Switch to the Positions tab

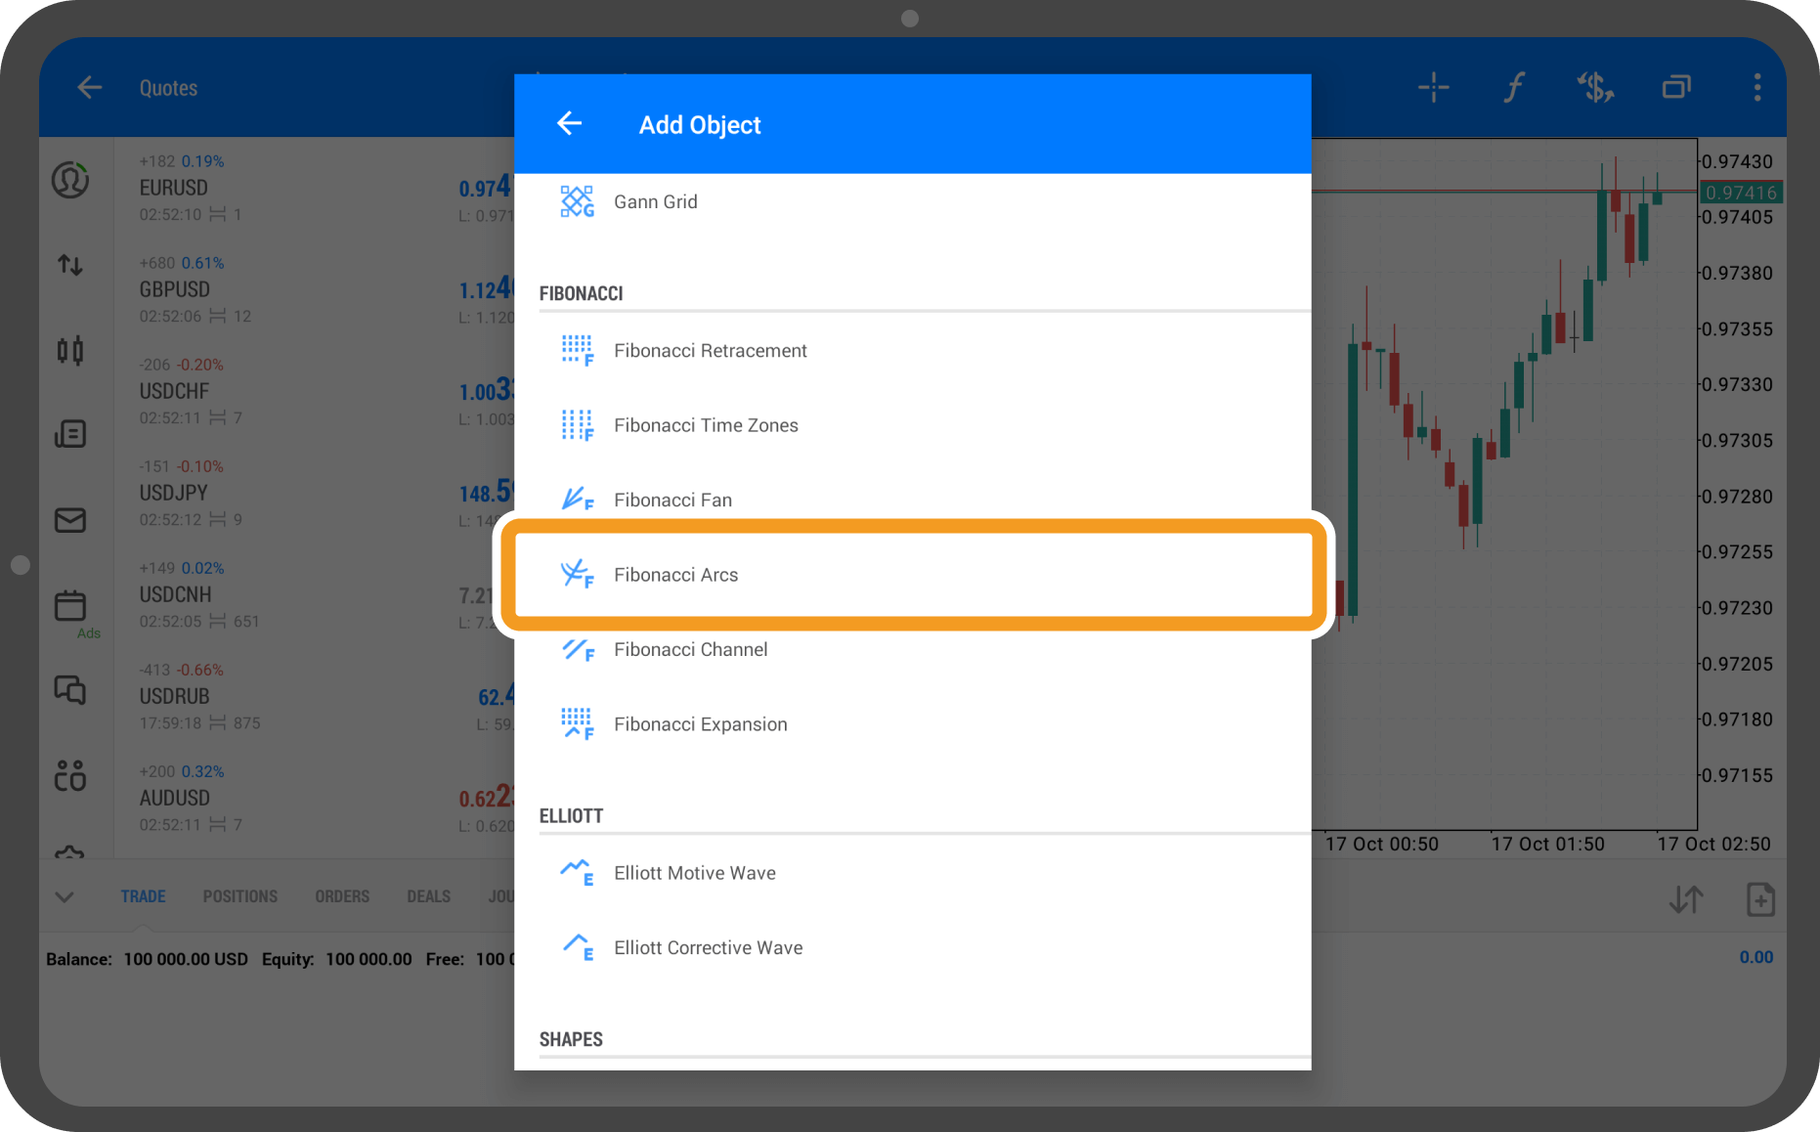click(239, 896)
